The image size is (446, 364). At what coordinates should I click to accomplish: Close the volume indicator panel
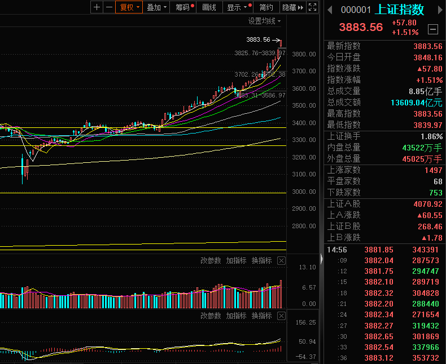pos(281,260)
